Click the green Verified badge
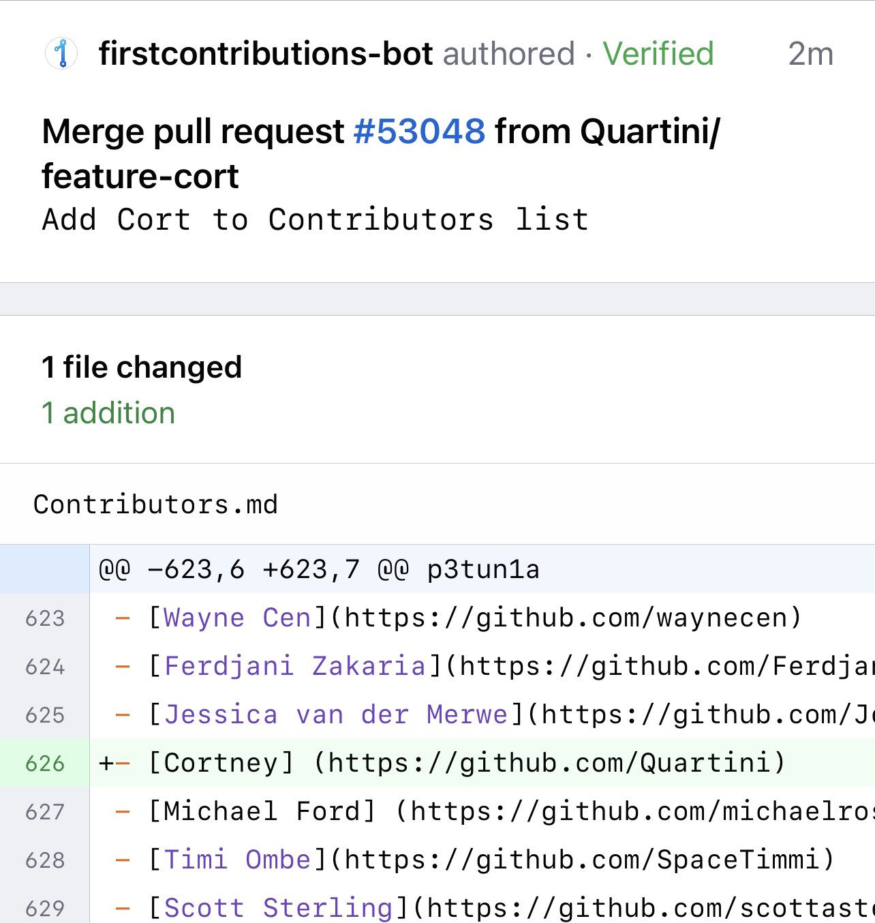 click(x=658, y=54)
